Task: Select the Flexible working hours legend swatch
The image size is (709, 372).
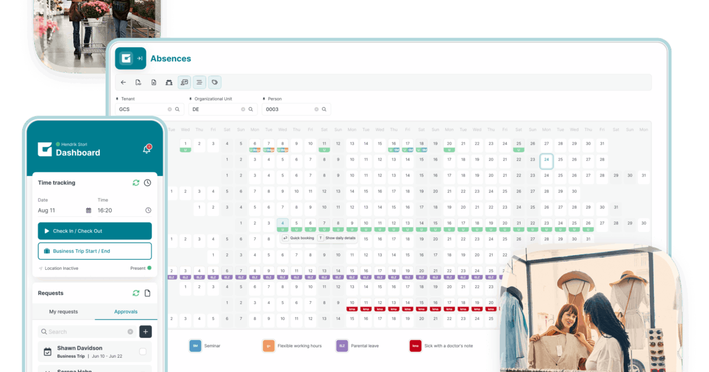Action: [268, 345]
